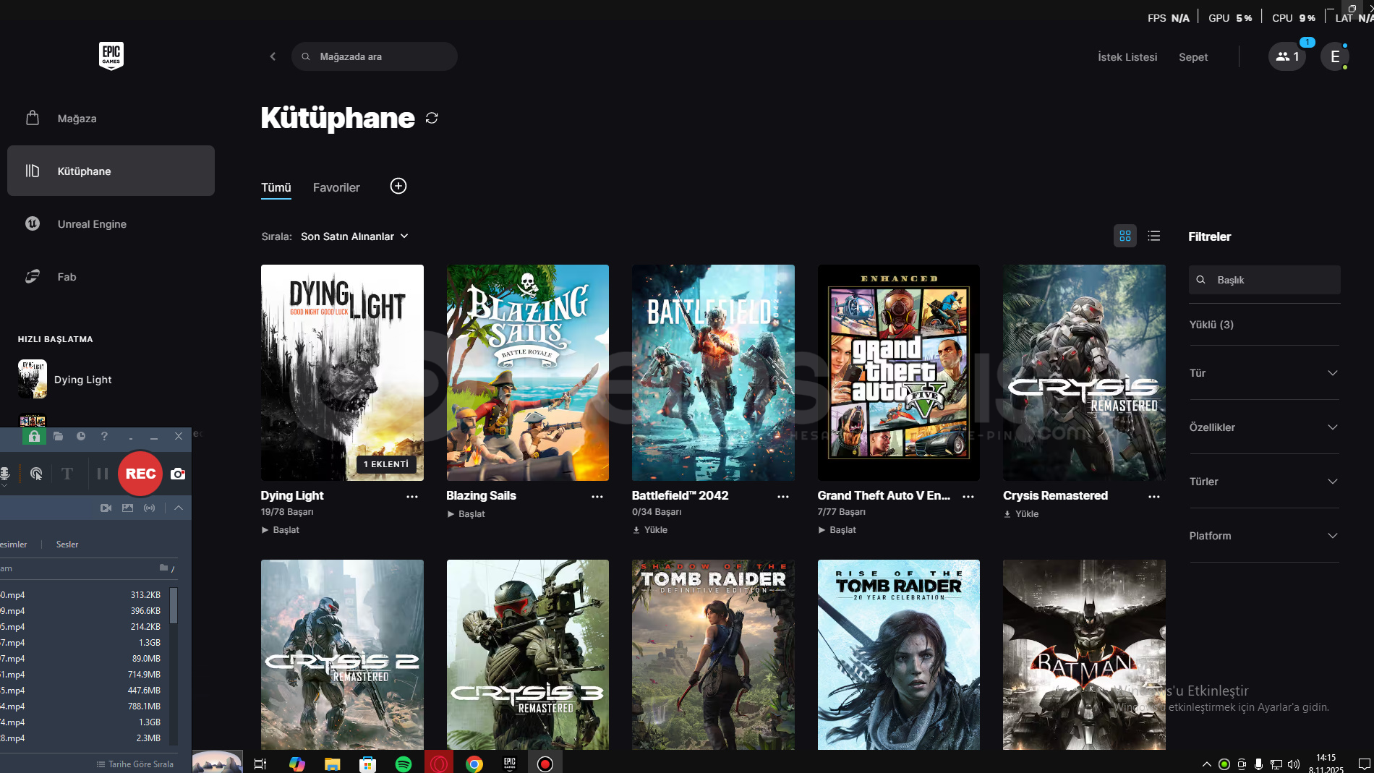Open Opera browser from the taskbar
This screenshot has width=1374, height=773.
439,764
